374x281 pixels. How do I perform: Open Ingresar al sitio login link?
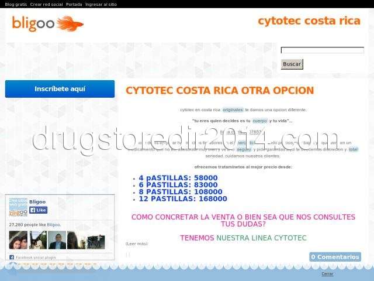(101, 4)
